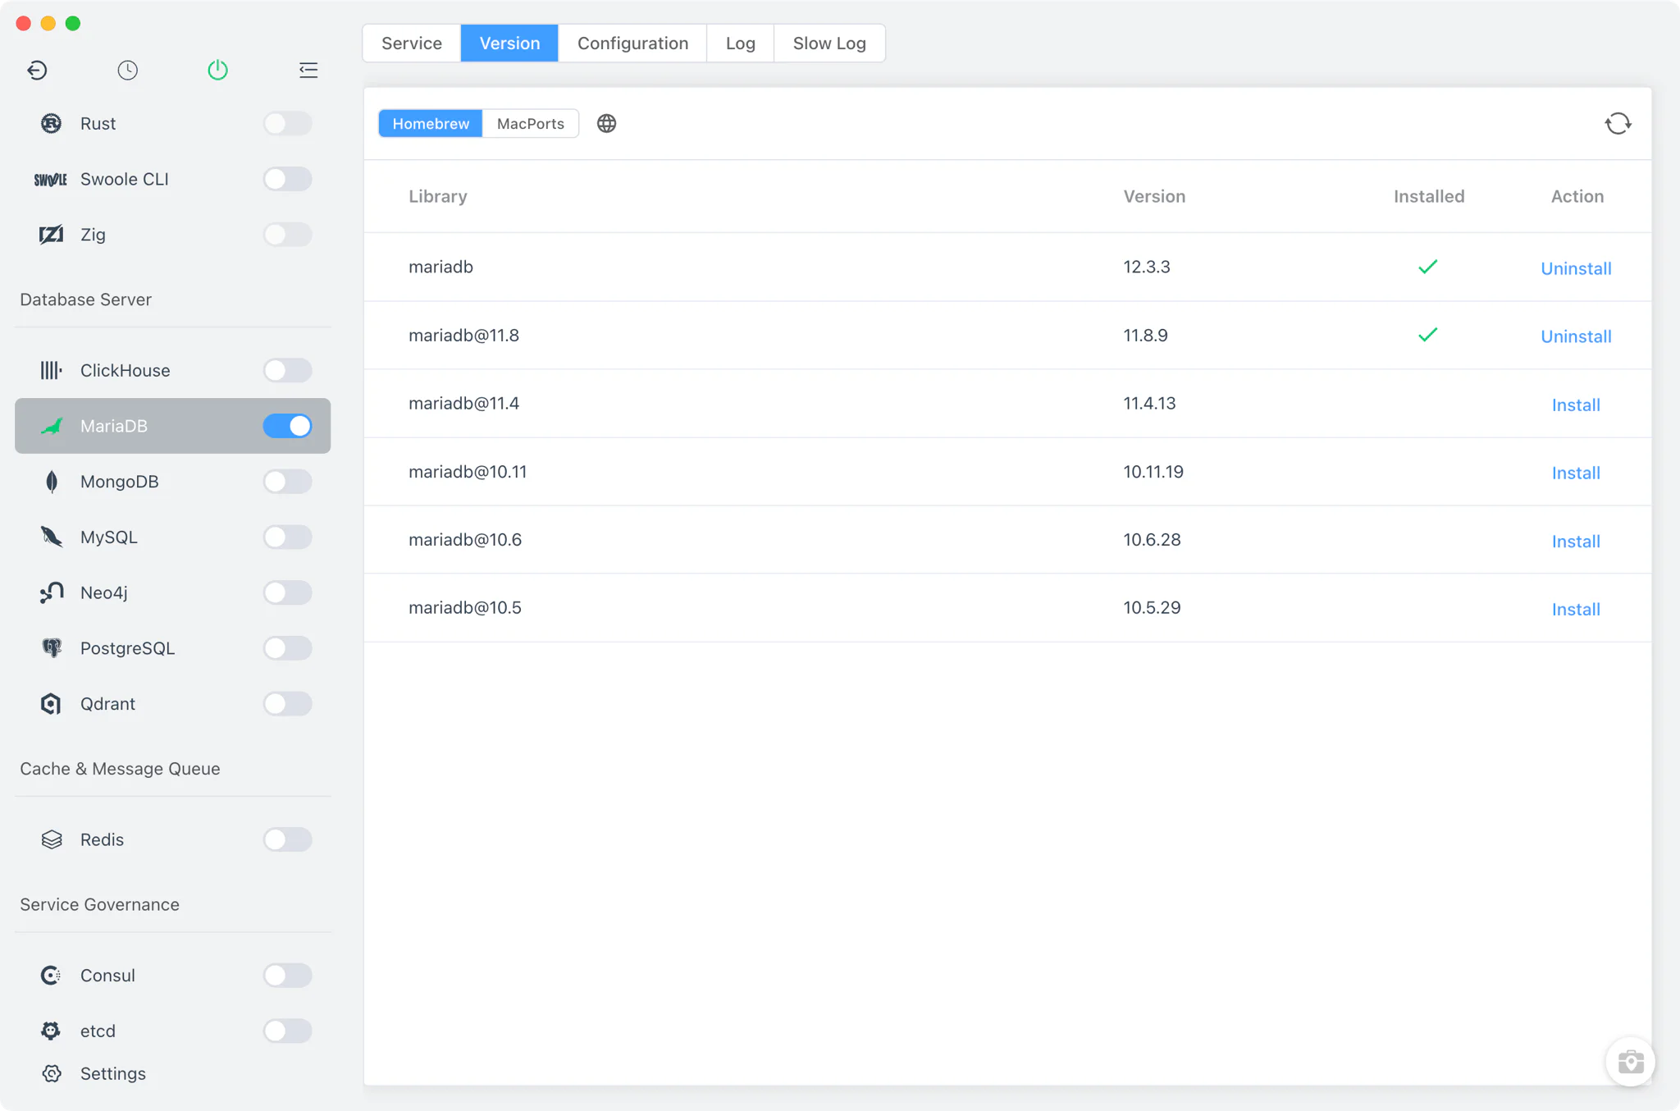The image size is (1680, 1111).
Task: Install mariadb@10.6
Action: 1576,542
